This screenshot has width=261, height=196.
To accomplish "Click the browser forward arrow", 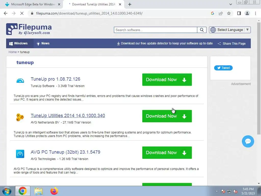I will pos(14,13).
